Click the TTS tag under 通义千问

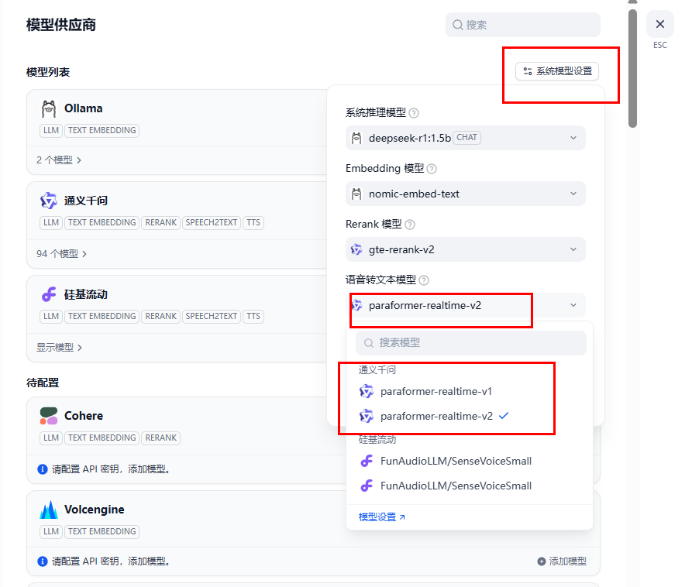(253, 223)
